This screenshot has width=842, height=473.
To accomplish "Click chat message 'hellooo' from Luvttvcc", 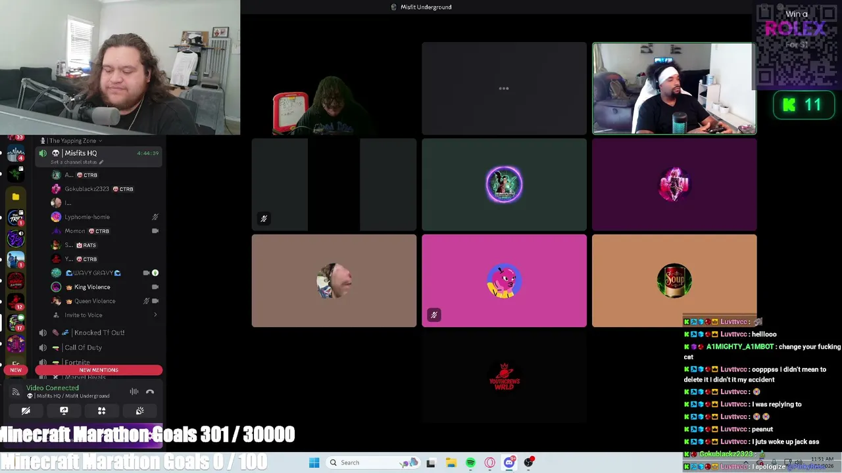I will coord(764,334).
